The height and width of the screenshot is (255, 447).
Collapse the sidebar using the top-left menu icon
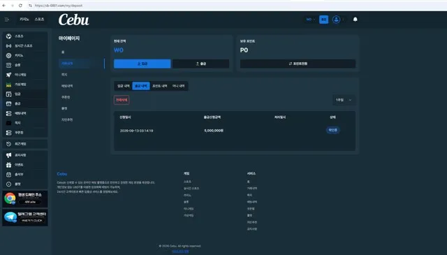pyautogui.click(x=7, y=20)
